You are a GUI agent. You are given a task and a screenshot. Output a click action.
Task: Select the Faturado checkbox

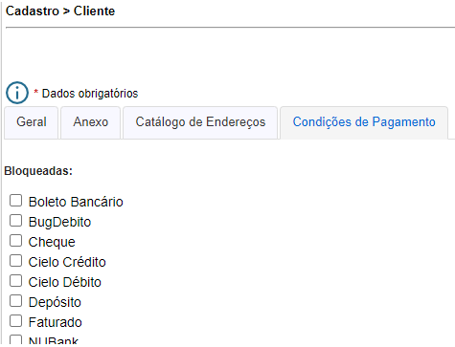click(15, 321)
